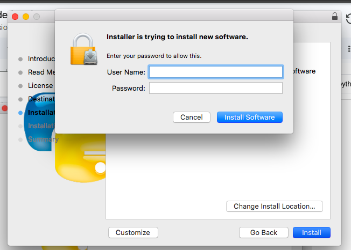
Task: Minimize the installer window with the yellow button
Action: pyautogui.click(x=26, y=17)
